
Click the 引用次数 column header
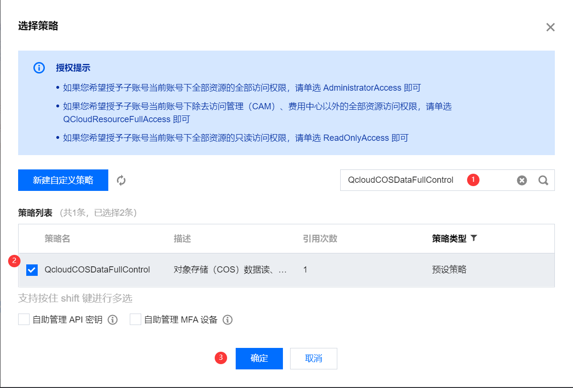coord(320,239)
